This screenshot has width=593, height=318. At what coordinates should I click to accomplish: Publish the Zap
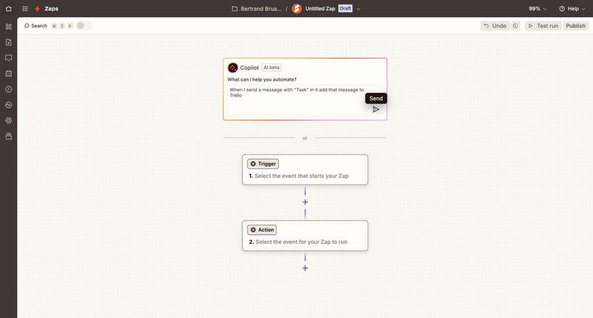click(x=576, y=26)
